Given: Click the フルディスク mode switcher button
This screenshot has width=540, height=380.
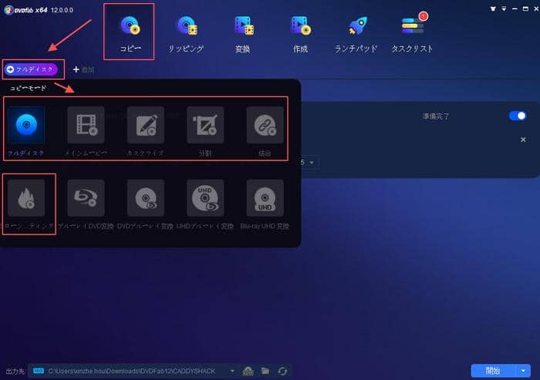Looking at the screenshot, I should coord(31,69).
